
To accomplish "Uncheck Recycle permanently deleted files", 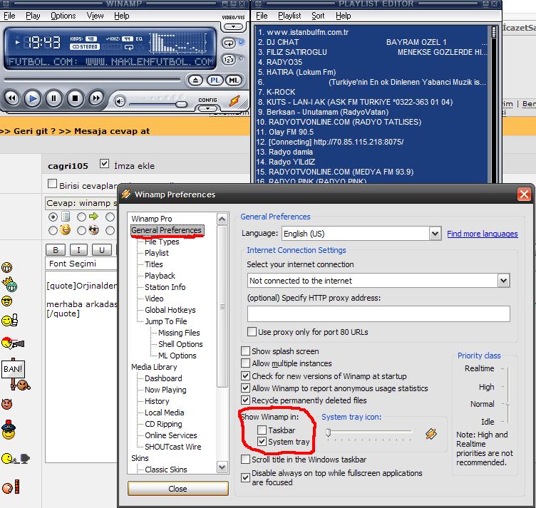I will (245, 400).
